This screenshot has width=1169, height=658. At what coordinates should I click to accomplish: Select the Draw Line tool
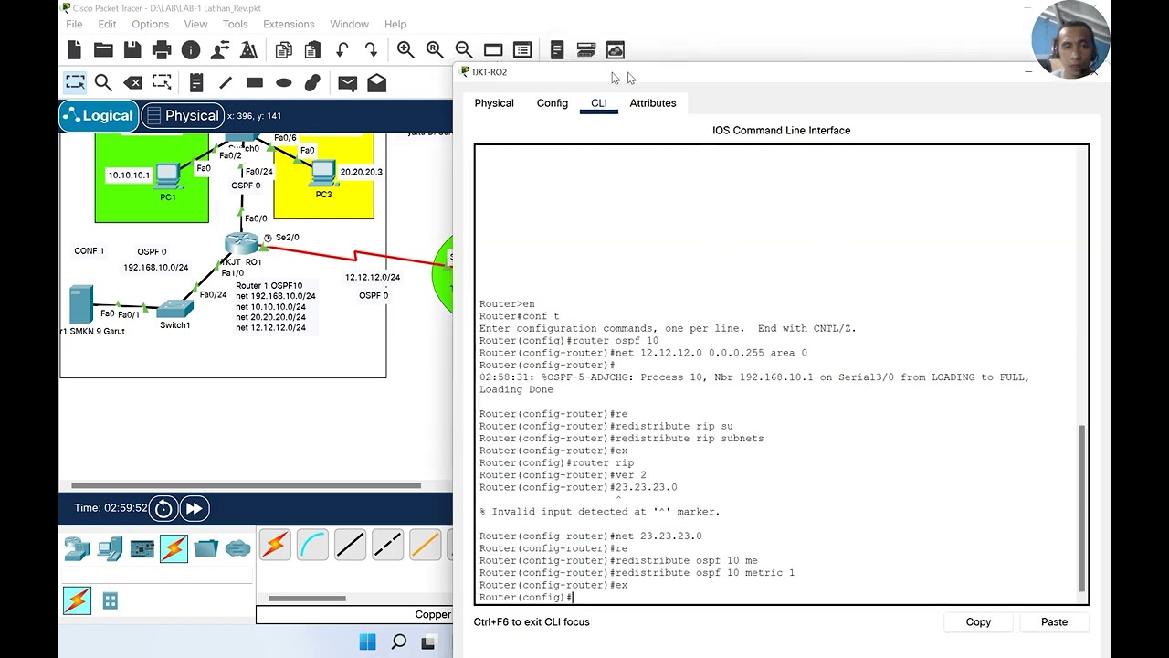coord(226,83)
